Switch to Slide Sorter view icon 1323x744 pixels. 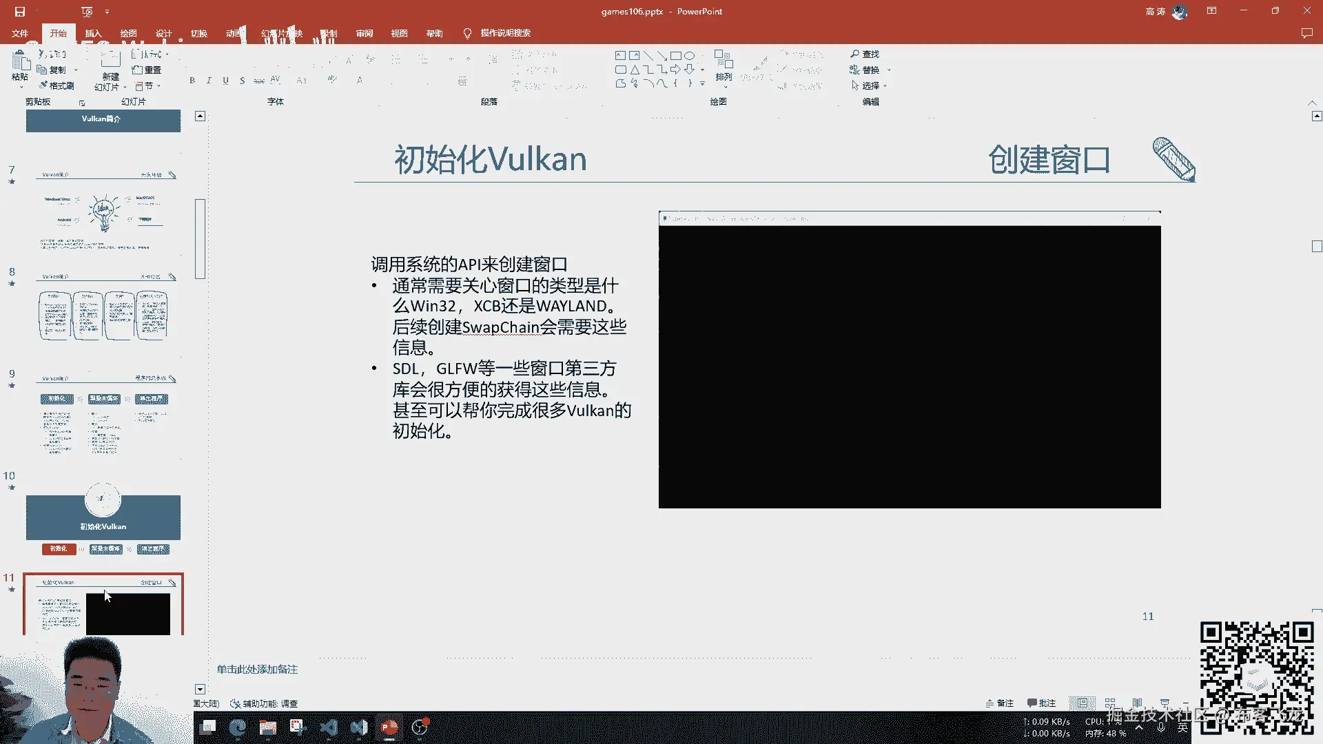pyautogui.click(x=1109, y=703)
